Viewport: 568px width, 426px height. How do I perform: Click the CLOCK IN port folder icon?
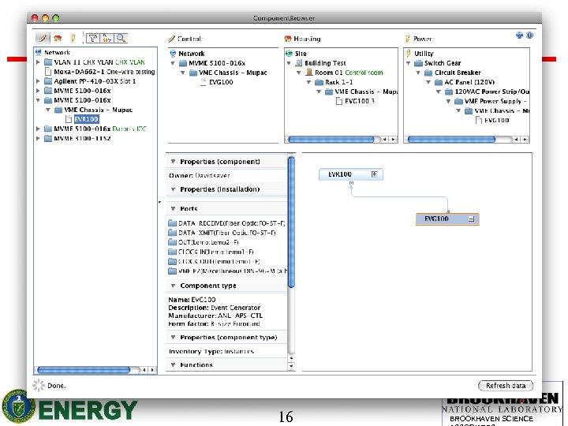pyautogui.click(x=172, y=252)
